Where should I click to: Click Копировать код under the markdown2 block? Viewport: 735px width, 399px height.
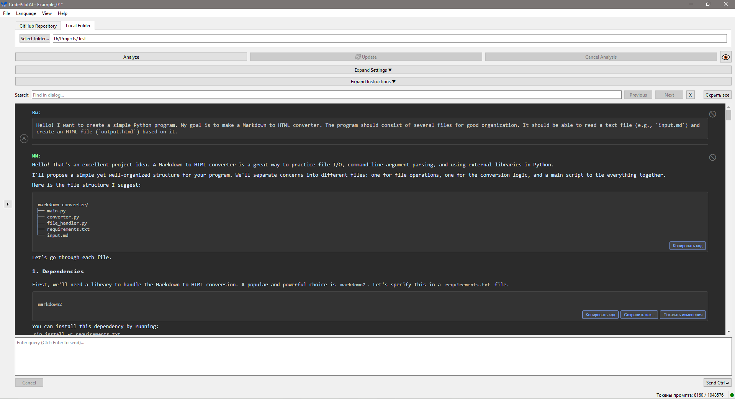600,315
